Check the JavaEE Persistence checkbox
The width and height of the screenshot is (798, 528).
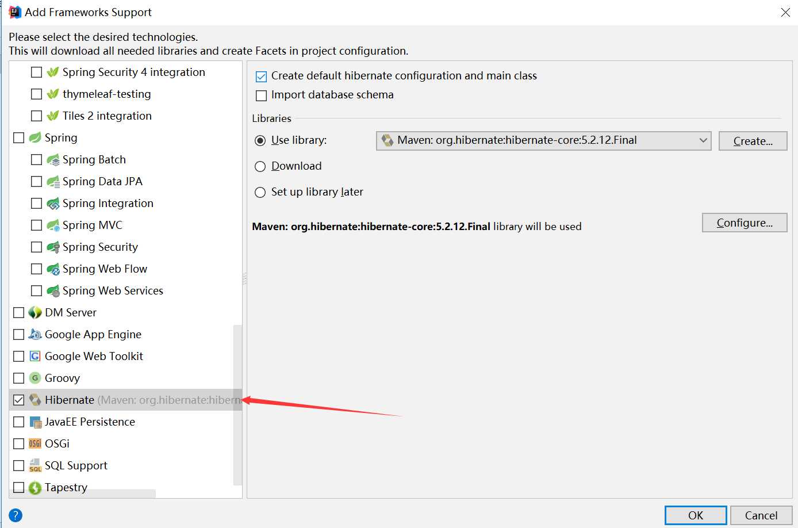click(18, 422)
